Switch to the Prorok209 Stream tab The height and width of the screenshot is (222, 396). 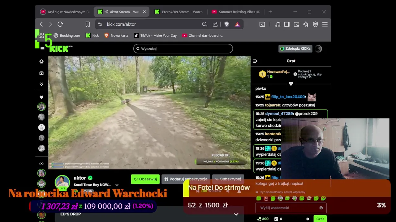(179, 12)
